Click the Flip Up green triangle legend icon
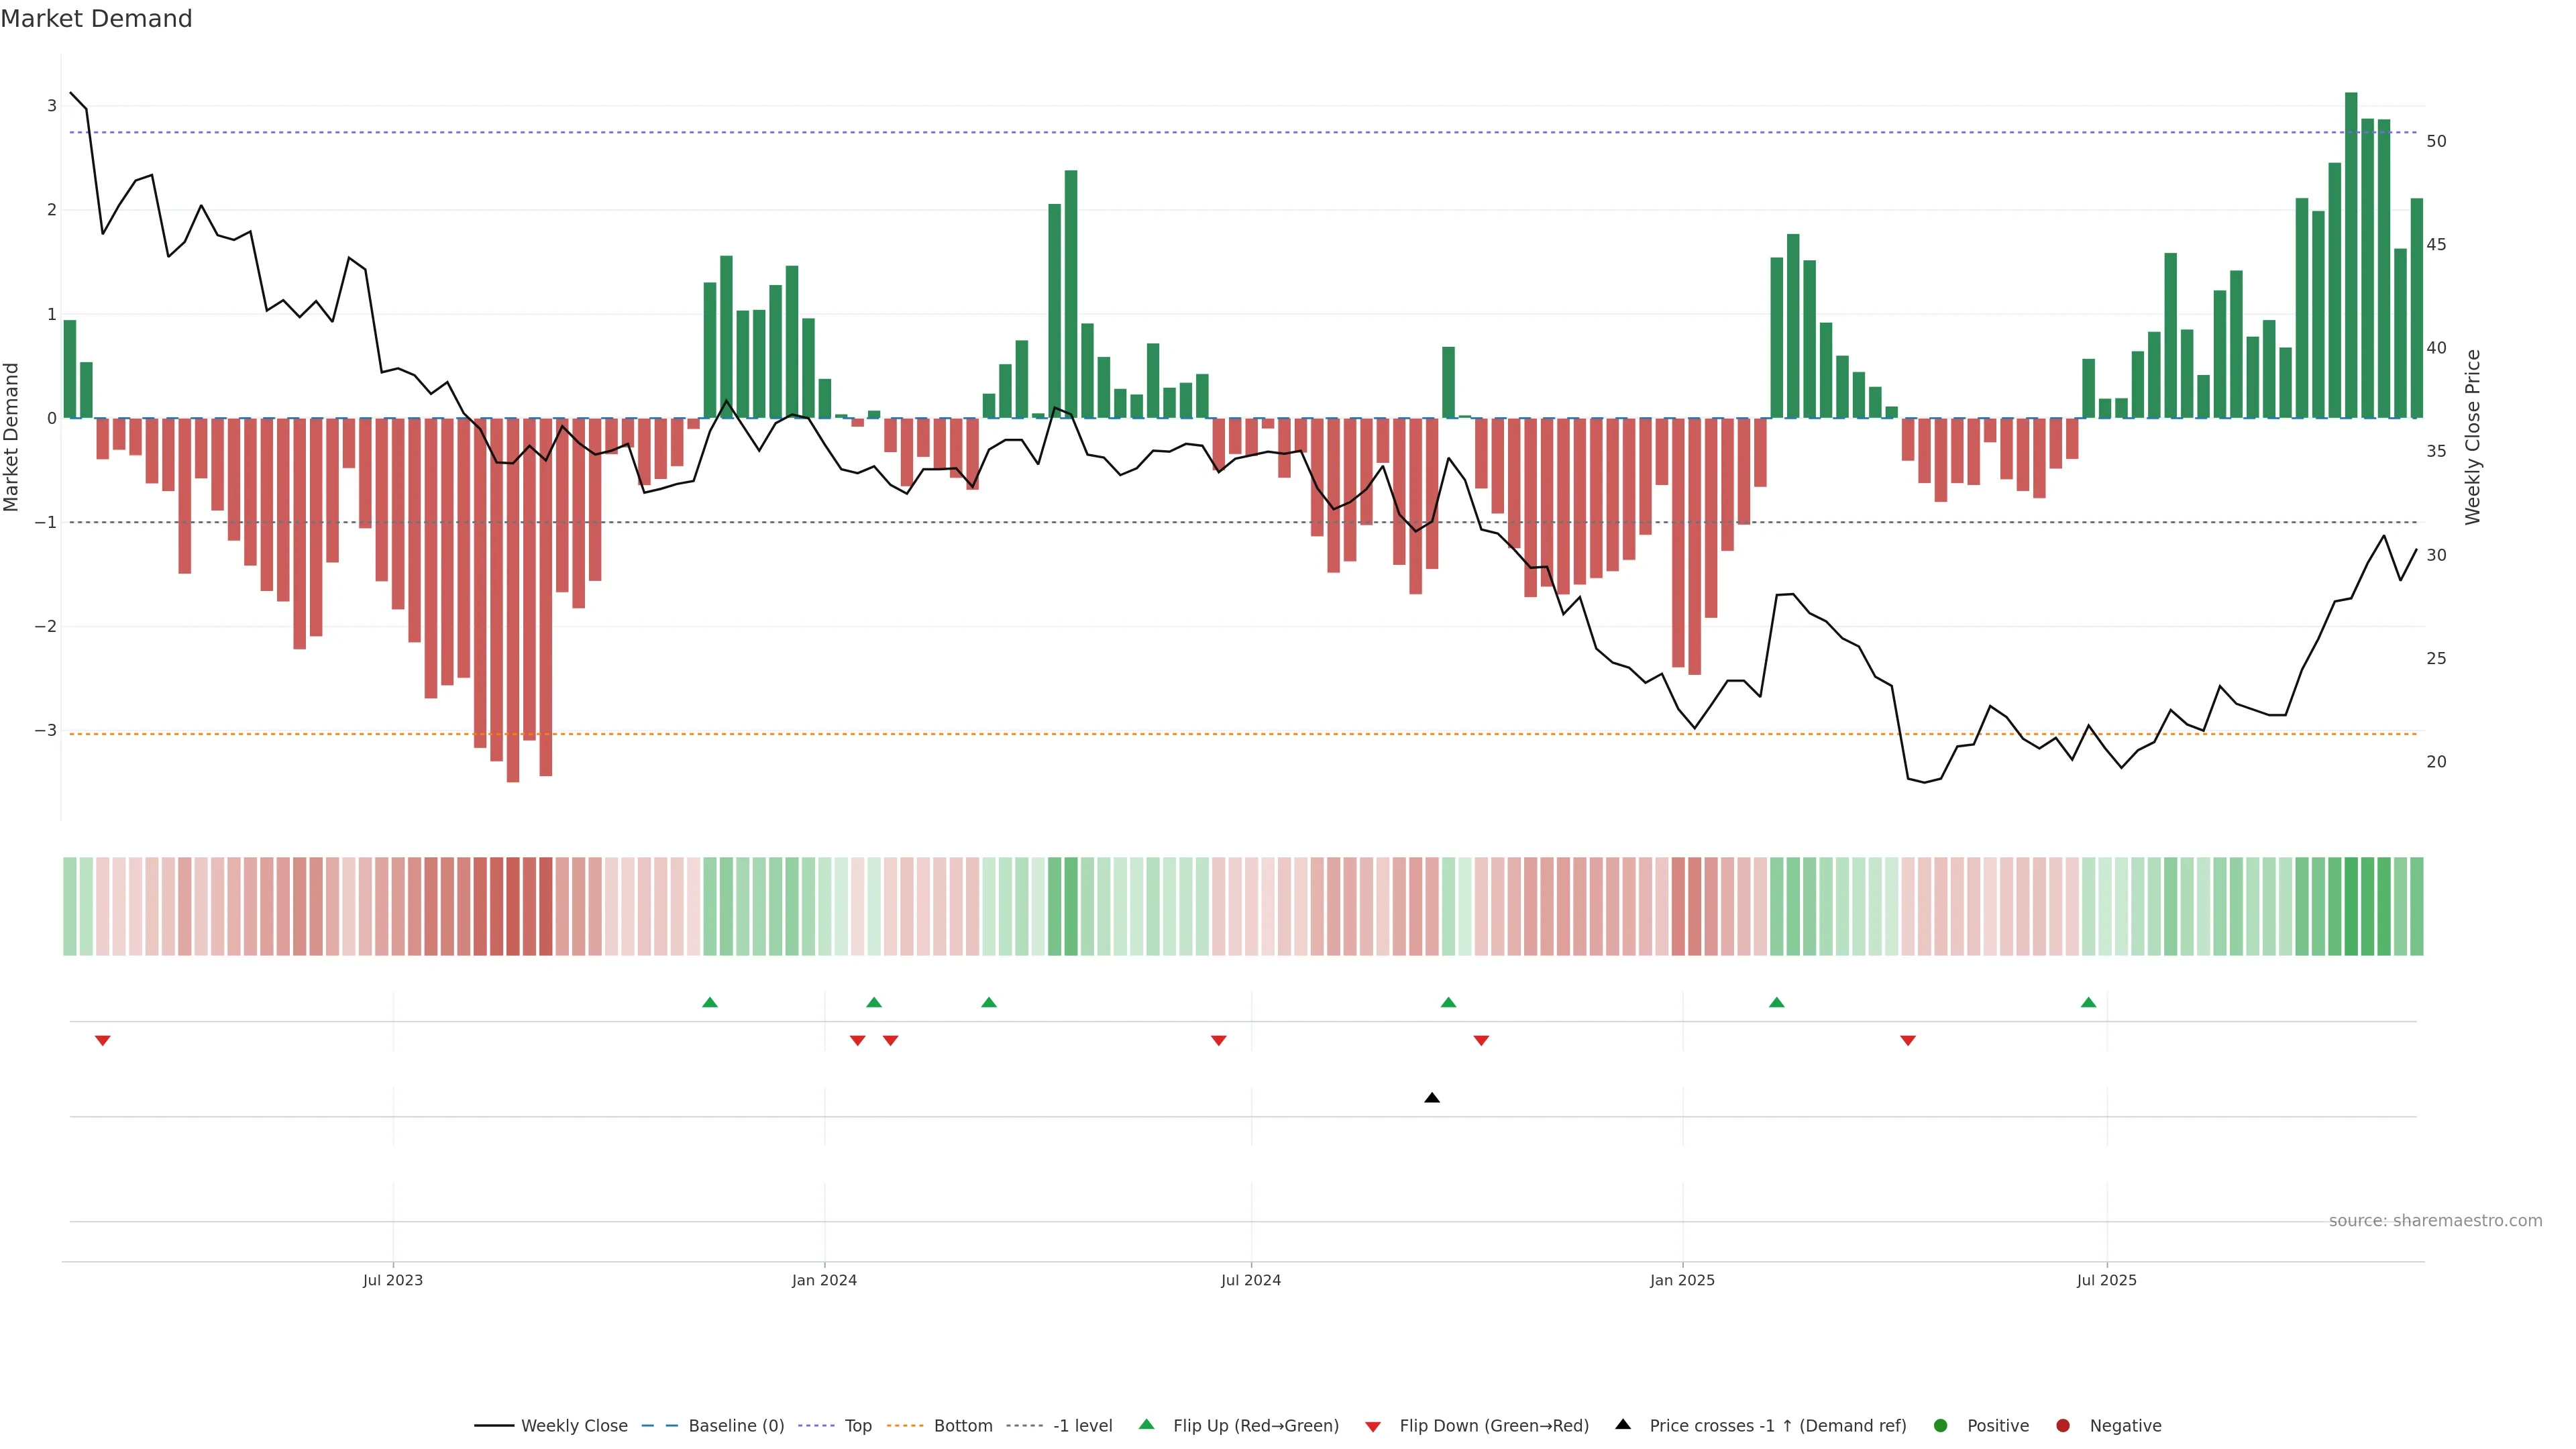The height and width of the screenshot is (1449, 2576). point(1146,1424)
